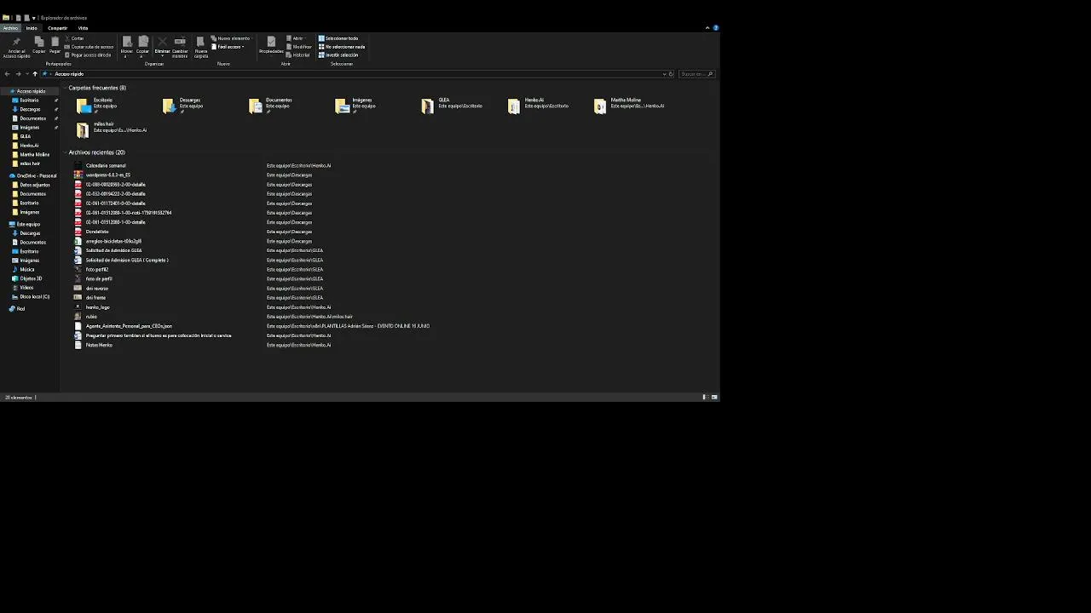Screen dimensions: 1091x613
Task: Open the Mover a dropdown
Action: point(127,47)
